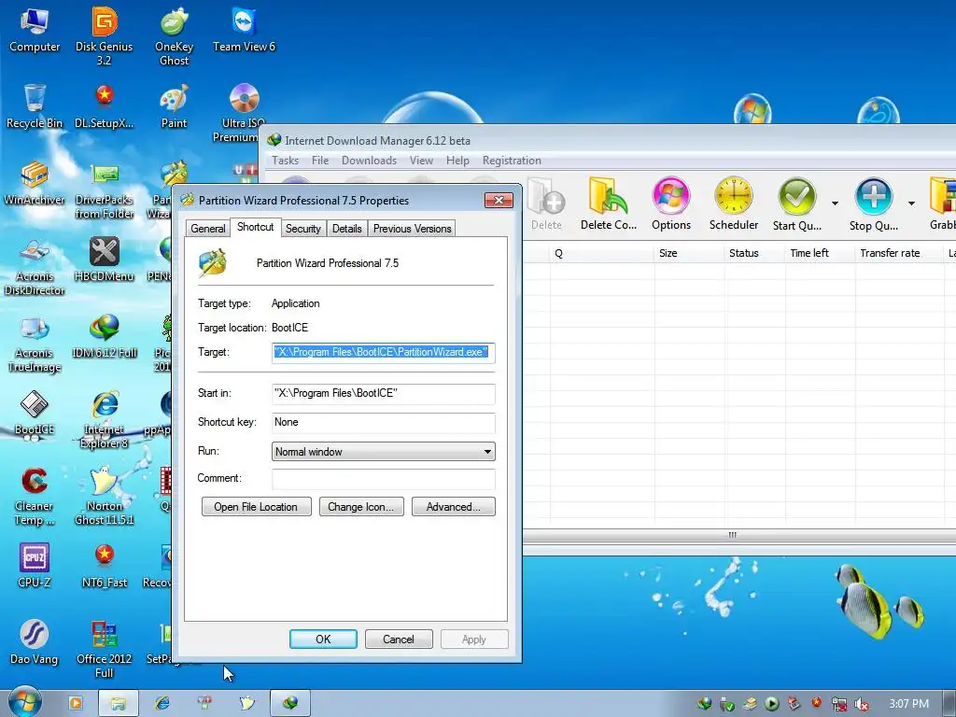956x717 pixels.
Task: Select Norton Ghost 11.5.1 desktop icon
Action: click(x=105, y=497)
